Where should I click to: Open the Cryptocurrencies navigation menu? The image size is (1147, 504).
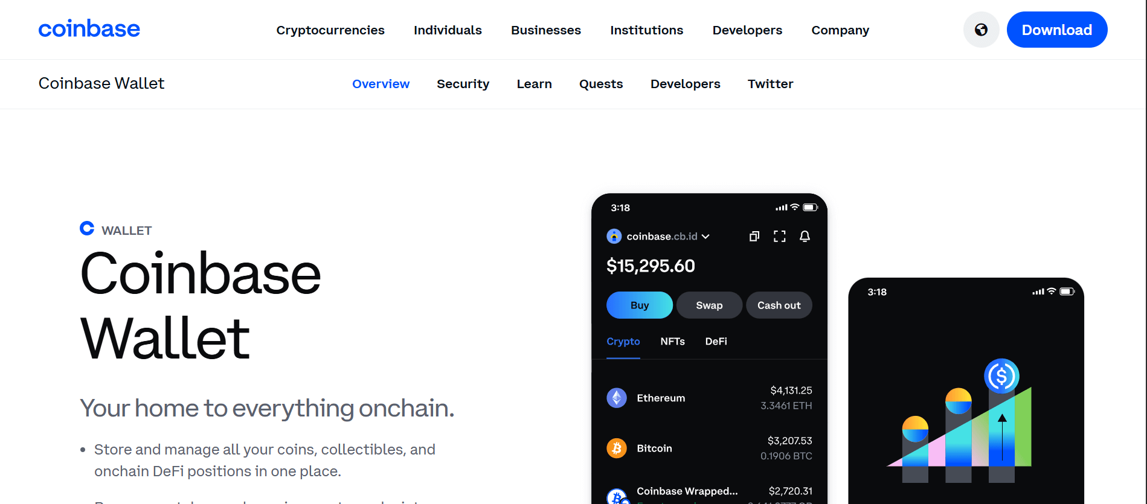[x=330, y=30]
